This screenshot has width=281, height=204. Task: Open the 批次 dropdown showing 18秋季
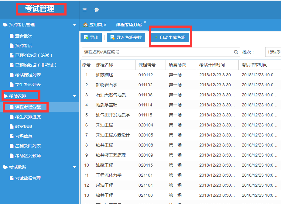[272, 52]
